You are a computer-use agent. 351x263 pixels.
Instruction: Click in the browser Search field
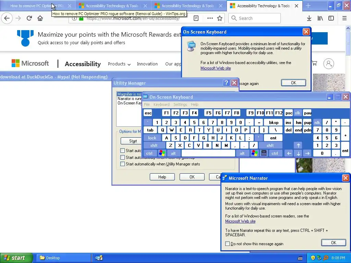pos(255,18)
